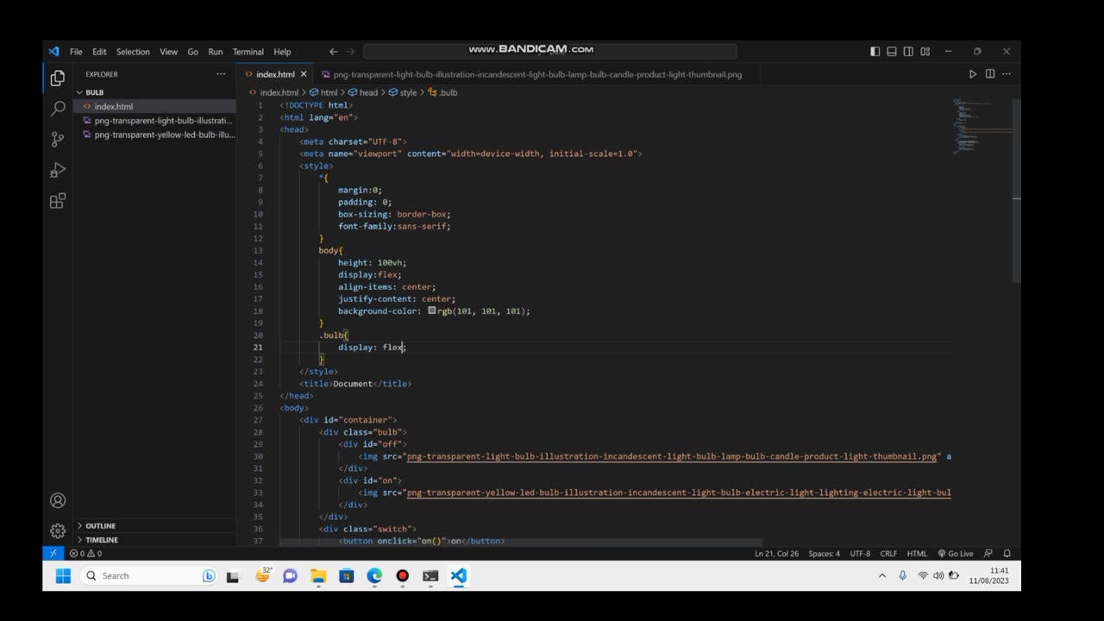Customize layout icon in title bar

[925, 52]
